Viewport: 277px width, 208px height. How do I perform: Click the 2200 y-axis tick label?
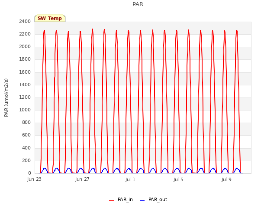click(25, 34)
